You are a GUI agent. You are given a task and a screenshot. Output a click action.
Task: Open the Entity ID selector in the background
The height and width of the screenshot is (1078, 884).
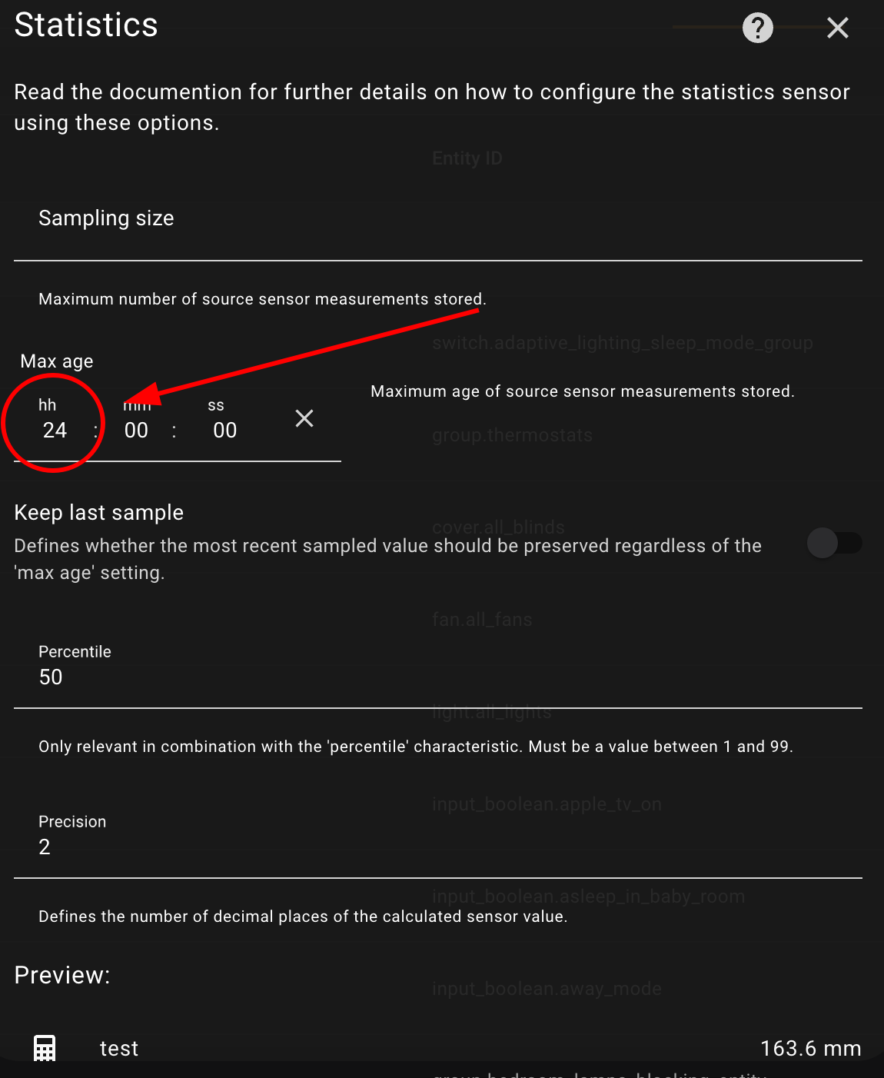point(467,158)
